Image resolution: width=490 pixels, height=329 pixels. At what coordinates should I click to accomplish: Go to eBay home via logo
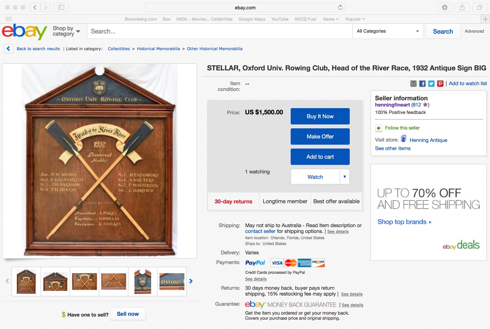pyautogui.click(x=24, y=31)
